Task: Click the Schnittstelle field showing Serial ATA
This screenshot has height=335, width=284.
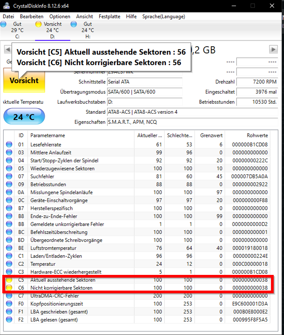Action: [x=144, y=82]
